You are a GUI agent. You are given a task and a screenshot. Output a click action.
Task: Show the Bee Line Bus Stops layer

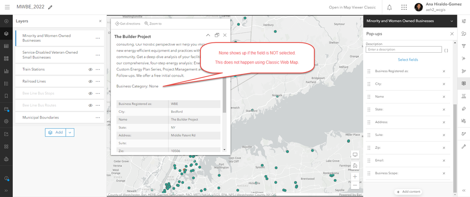coord(90,94)
